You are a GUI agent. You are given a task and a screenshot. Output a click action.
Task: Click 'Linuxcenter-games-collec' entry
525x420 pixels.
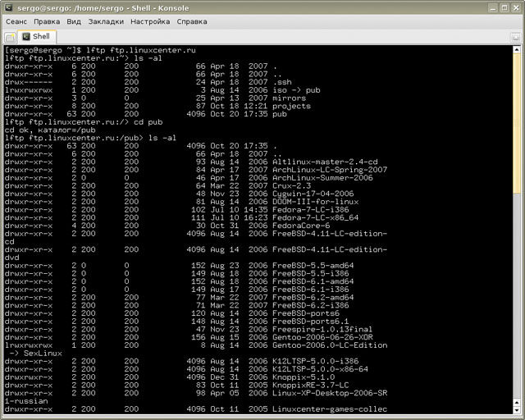pyautogui.click(x=330, y=409)
